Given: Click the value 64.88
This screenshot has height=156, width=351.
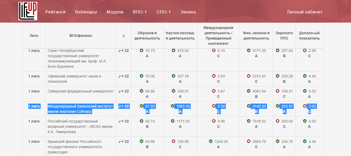Looking at the screenshot, I should click(x=150, y=142).
